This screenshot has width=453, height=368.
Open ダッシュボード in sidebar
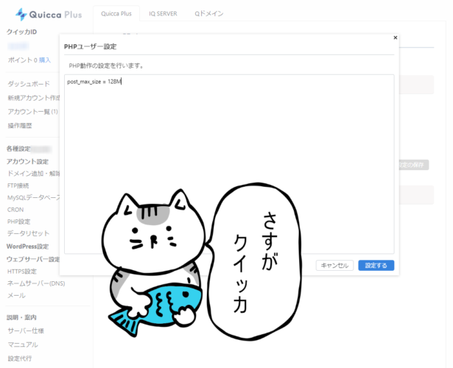pyautogui.click(x=29, y=84)
